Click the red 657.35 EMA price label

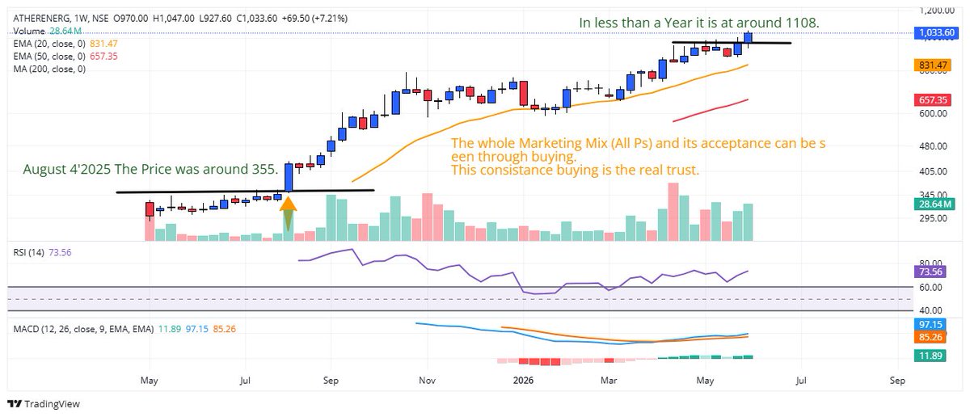pyautogui.click(x=932, y=100)
